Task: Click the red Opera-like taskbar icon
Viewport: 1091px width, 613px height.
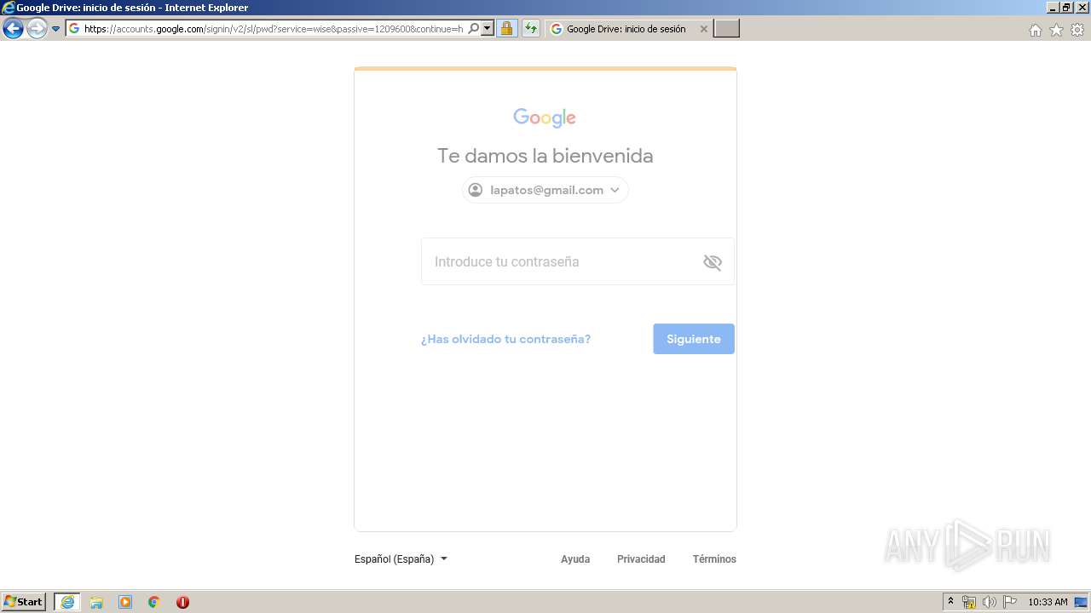Action: 182,602
